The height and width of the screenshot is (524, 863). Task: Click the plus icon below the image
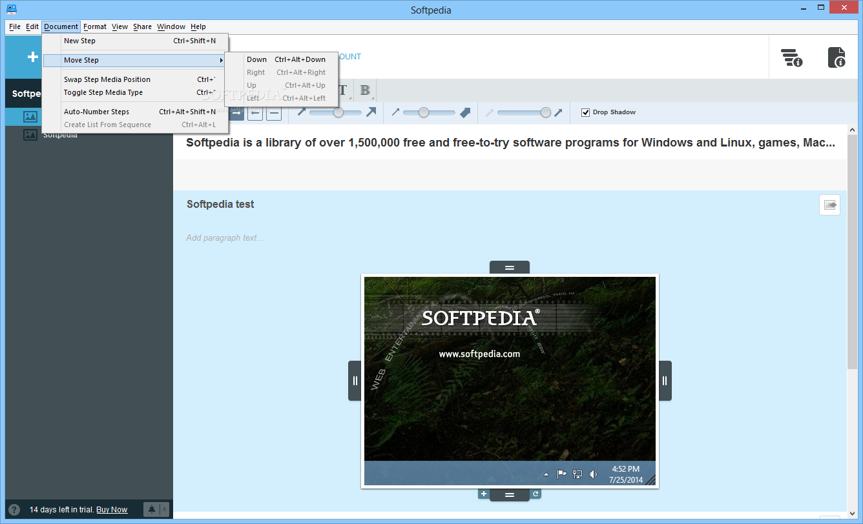[483, 494]
